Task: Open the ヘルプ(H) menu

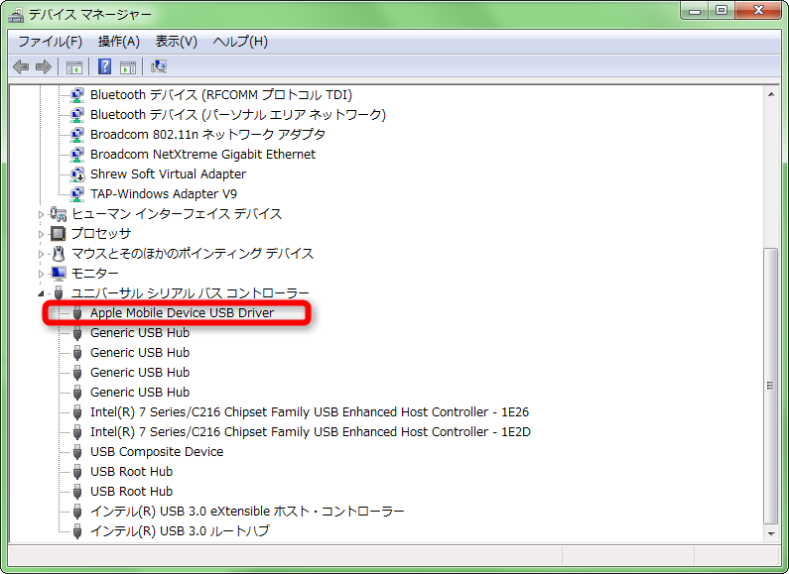Action: coord(240,42)
